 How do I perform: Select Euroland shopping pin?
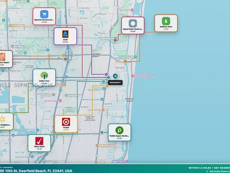coord(48,50)
